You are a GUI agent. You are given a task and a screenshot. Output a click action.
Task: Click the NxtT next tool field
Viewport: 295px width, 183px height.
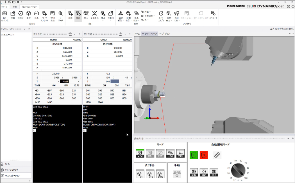tap(65, 81)
